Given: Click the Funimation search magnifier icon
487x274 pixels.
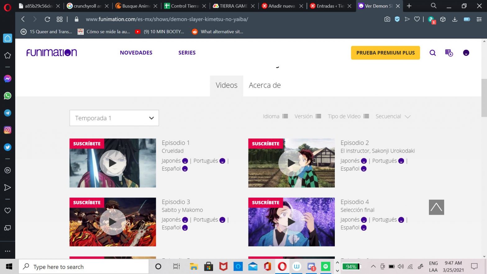Looking at the screenshot, I should click(x=433, y=53).
